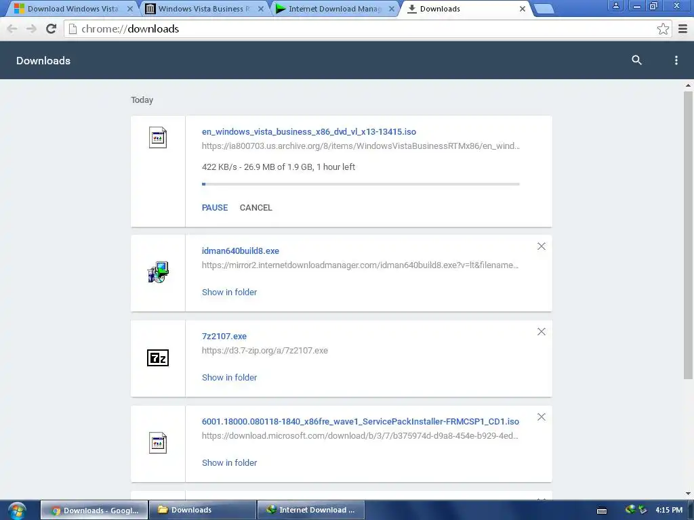Pause the Vista ISO download
This screenshot has height=520, width=694.
215,207
